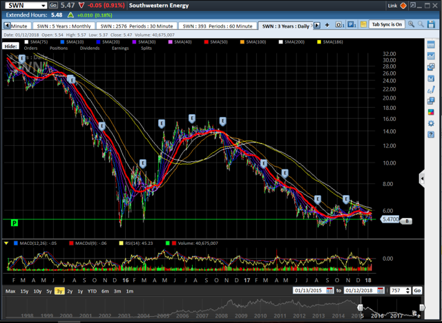Save the chart with floppy disk icon

431,25
